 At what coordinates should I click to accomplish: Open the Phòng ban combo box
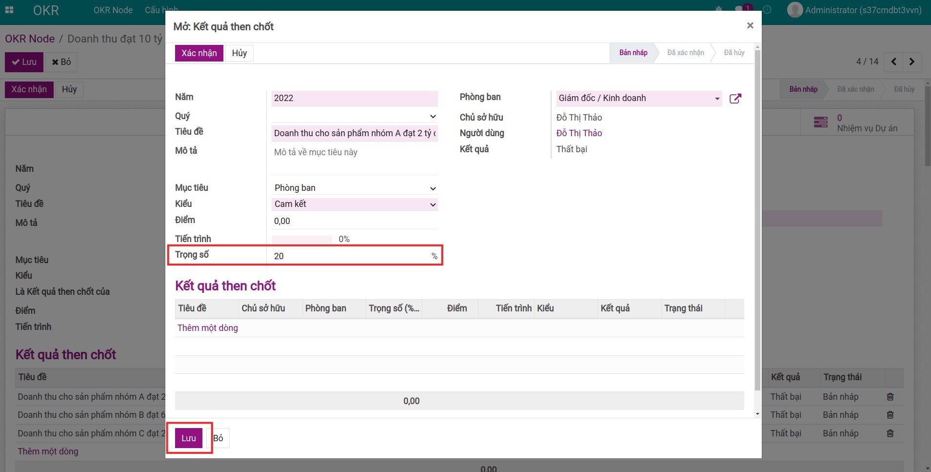click(x=638, y=99)
